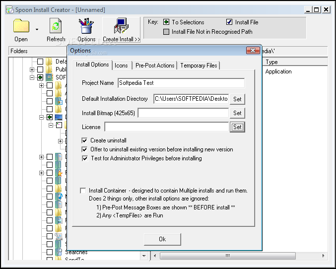Viewport: 336px width, 269px height.
Task: Select the Favorites star folder icon
Action: (59, 173)
